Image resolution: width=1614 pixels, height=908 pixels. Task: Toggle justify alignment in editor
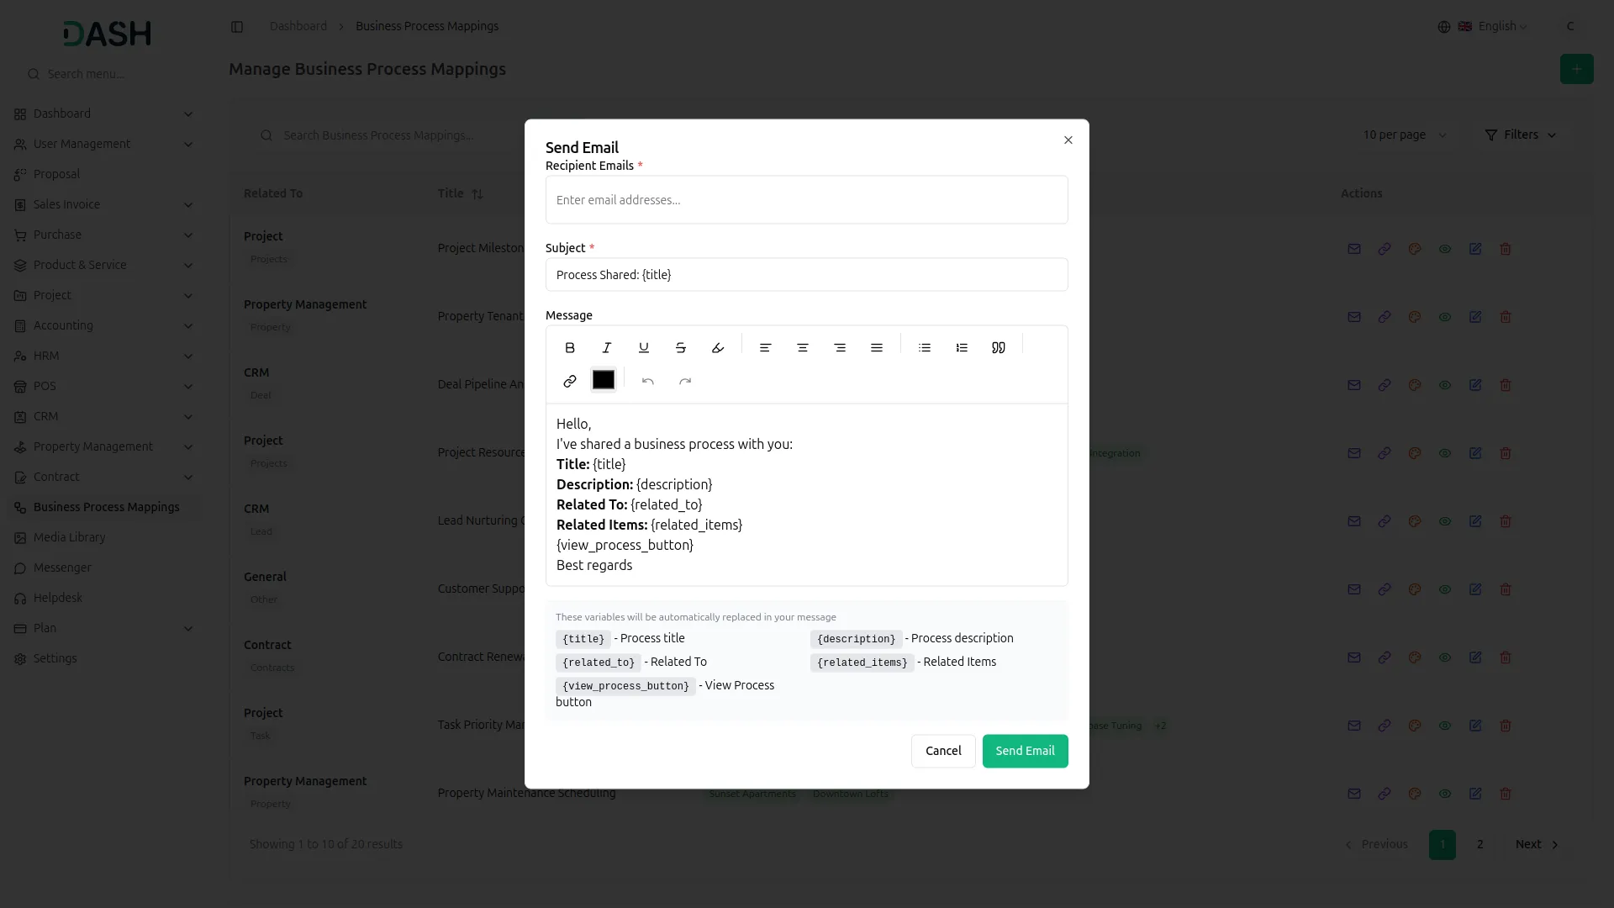click(x=877, y=348)
